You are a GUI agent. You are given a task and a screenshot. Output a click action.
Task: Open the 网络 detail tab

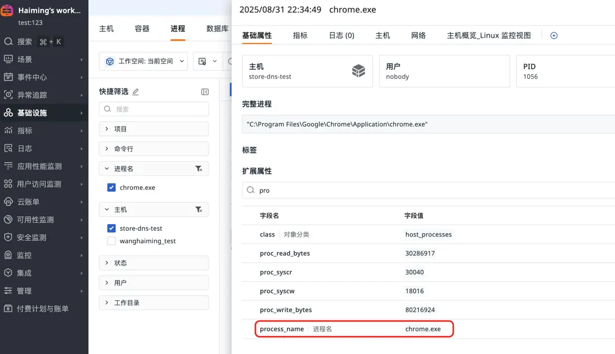[418, 35]
